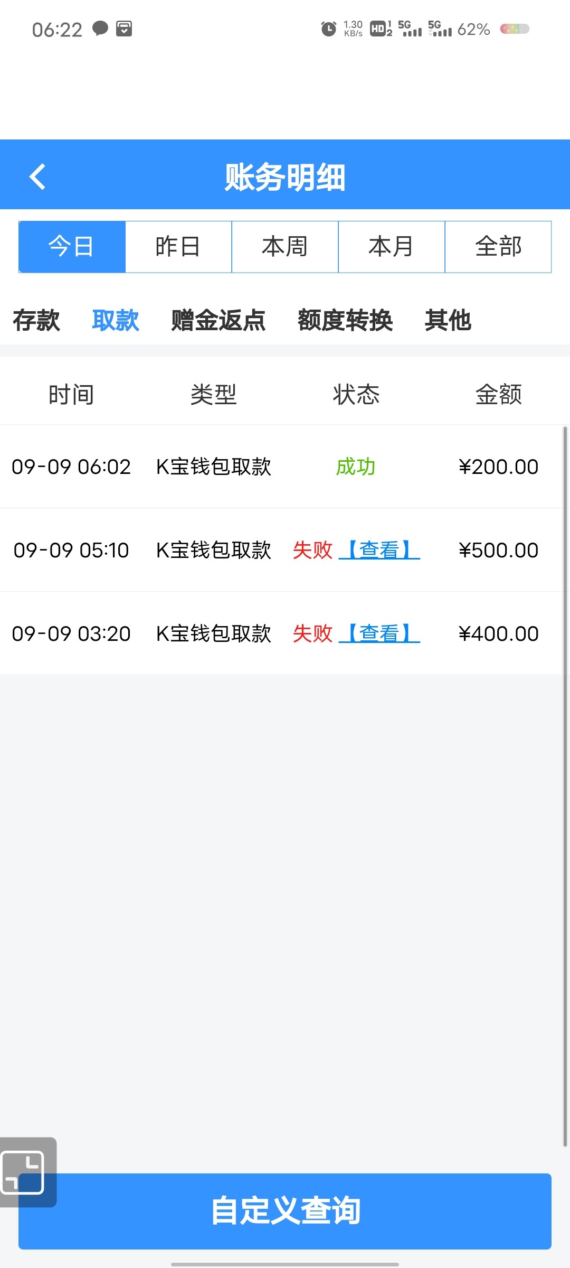The image size is (570, 1268).
Task: Select the 今日 date filter
Action: pyautogui.click(x=72, y=247)
